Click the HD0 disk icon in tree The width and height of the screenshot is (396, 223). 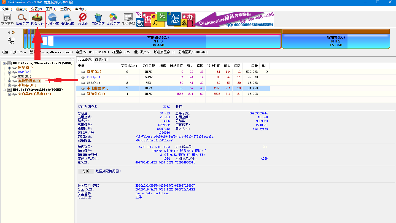pos(9,63)
